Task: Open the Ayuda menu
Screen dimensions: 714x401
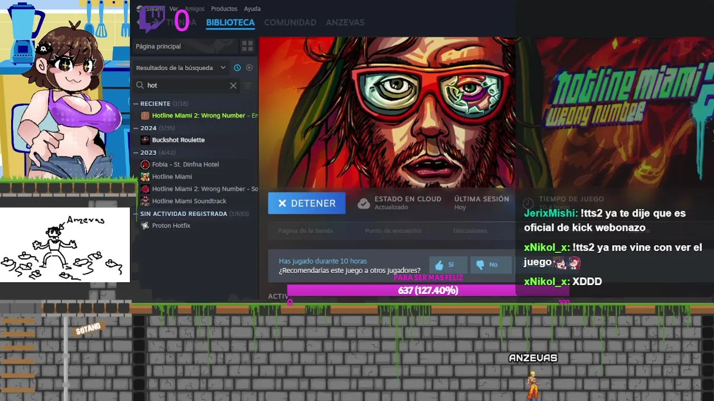Action: click(252, 9)
